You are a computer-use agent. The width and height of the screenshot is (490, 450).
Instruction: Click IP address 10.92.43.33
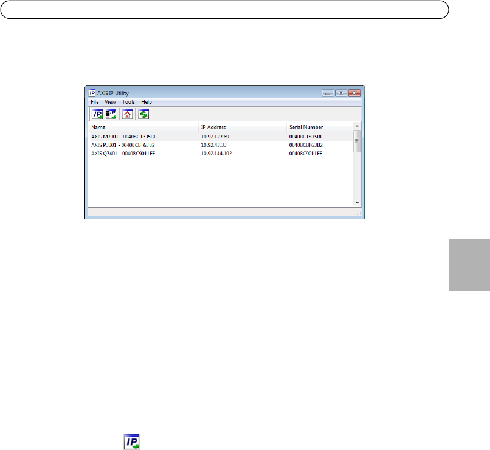tap(214, 145)
